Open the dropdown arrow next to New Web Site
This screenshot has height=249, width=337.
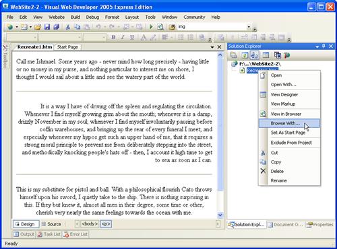(x=17, y=27)
